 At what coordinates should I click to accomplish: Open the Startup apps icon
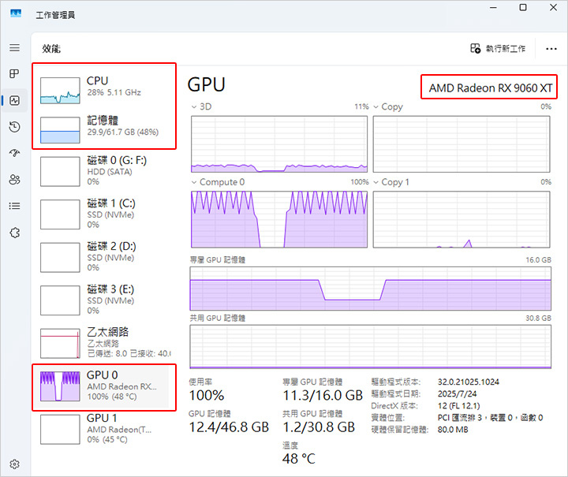(14, 153)
